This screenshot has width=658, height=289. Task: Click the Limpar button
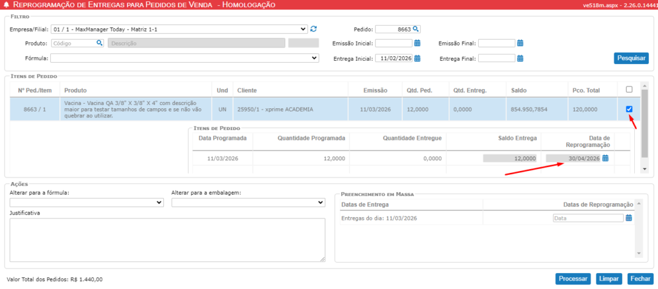coord(608,279)
